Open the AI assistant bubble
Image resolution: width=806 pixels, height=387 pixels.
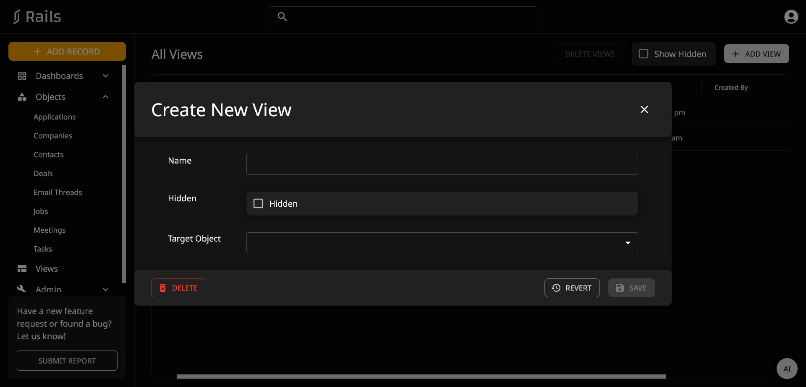[787, 369]
